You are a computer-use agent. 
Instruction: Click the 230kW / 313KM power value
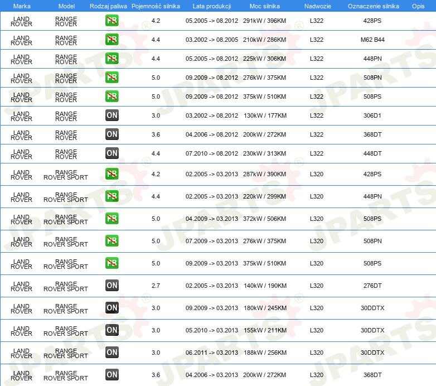tap(264, 153)
